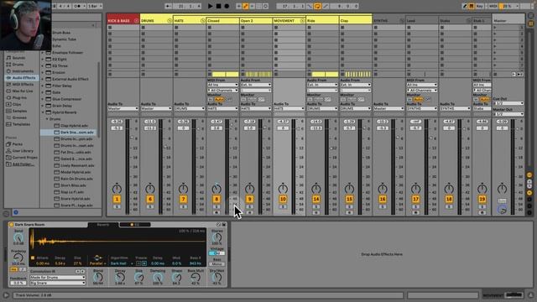
Task: Select the Dark Sna...oom.adv preset
Action: click(69, 133)
